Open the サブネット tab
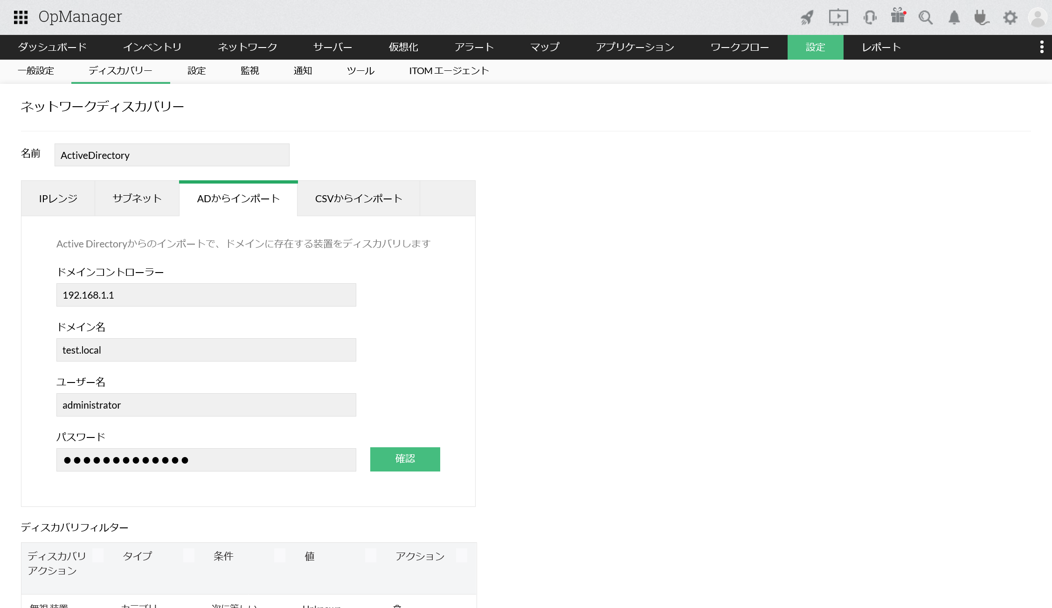The image size is (1052, 608). 137,198
